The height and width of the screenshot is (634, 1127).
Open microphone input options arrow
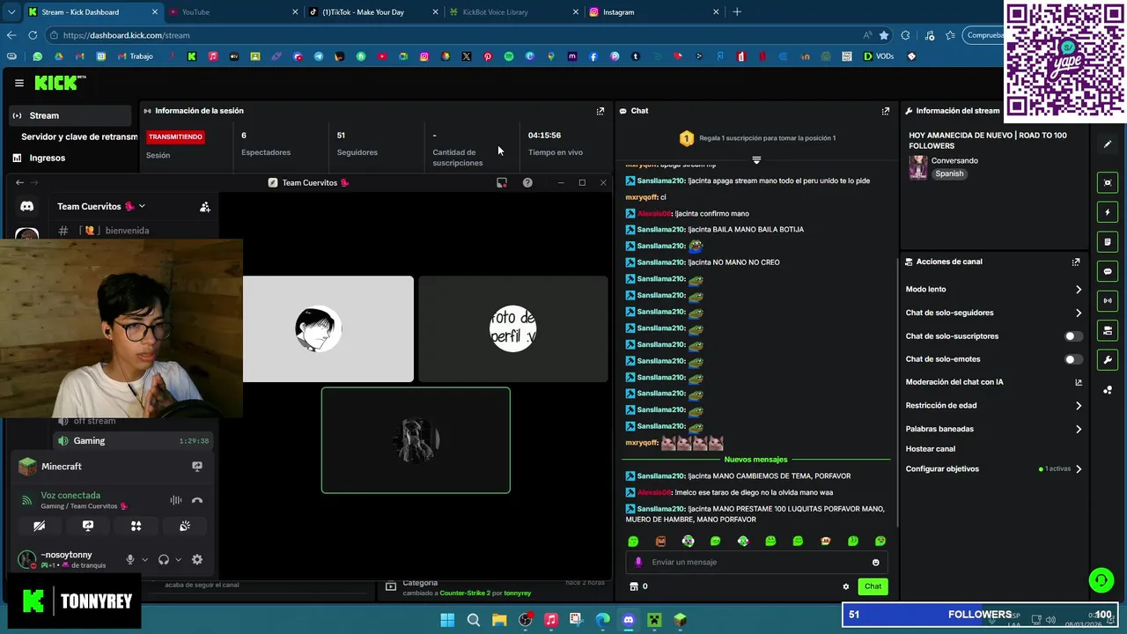tap(144, 559)
